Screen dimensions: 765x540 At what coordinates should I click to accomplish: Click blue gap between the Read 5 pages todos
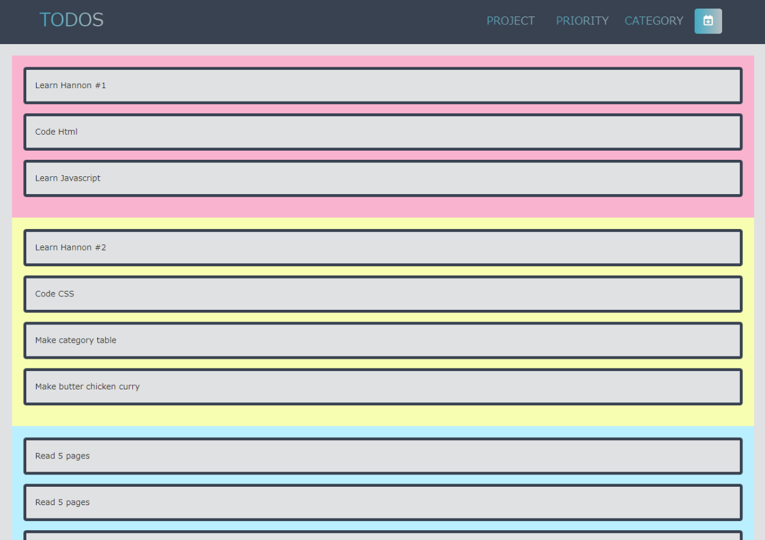tap(382, 479)
